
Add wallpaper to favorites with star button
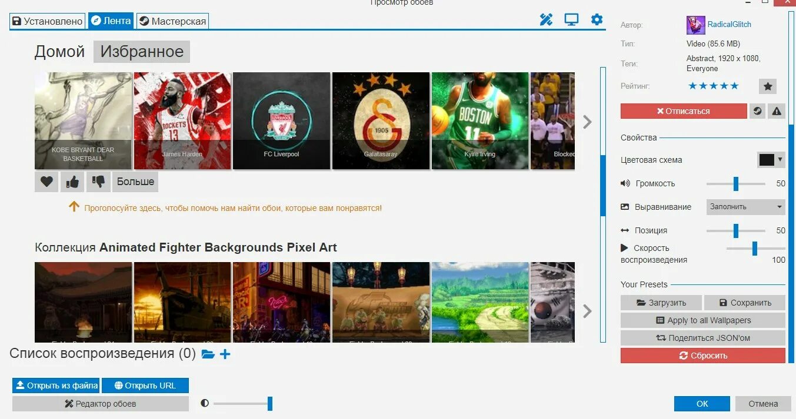pyautogui.click(x=767, y=86)
